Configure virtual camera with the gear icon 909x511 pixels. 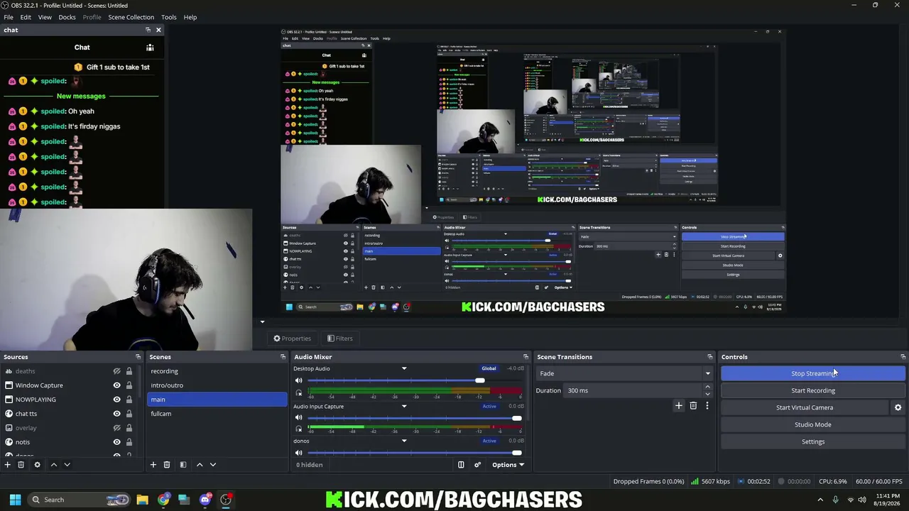(x=898, y=407)
